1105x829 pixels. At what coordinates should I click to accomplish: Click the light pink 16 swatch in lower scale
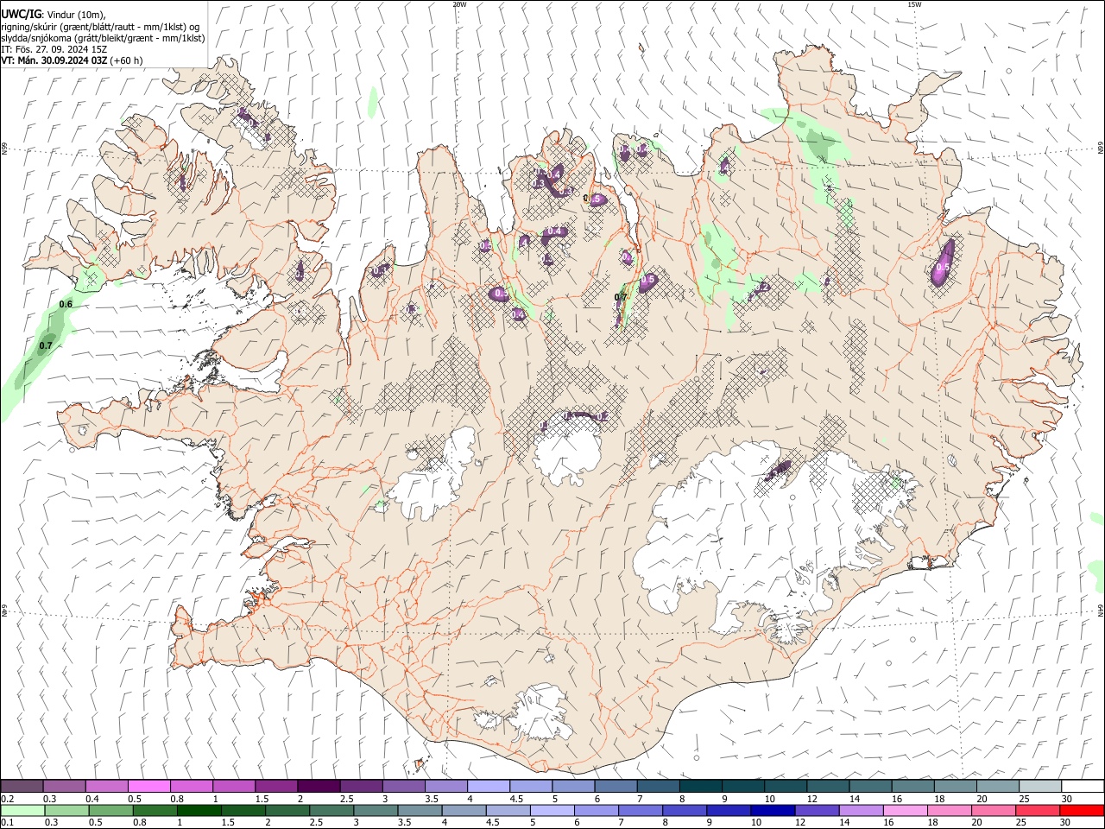905,810
